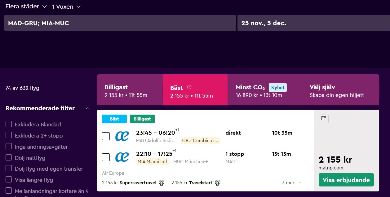Collapse the Rekommenderade filter section
Screen dimensions: 390x197
[x=88, y=108]
